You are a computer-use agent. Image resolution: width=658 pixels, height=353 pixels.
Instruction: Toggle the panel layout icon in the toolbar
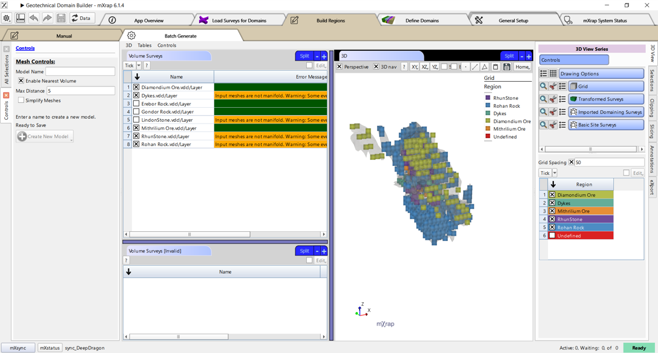click(20, 18)
